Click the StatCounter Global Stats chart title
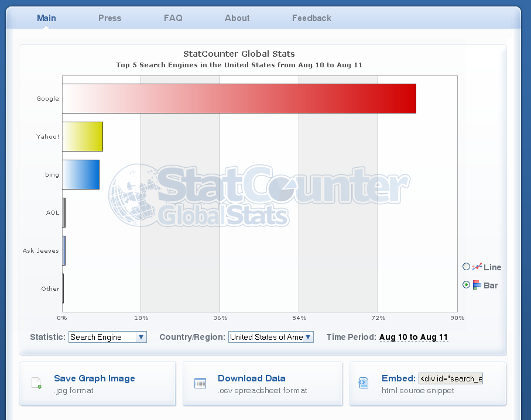 [239, 54]
